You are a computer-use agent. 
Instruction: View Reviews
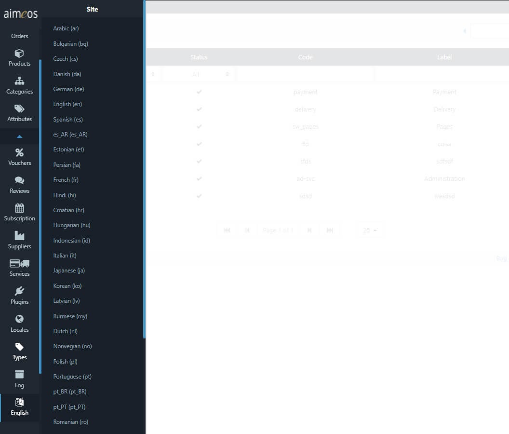coord(19,185)
